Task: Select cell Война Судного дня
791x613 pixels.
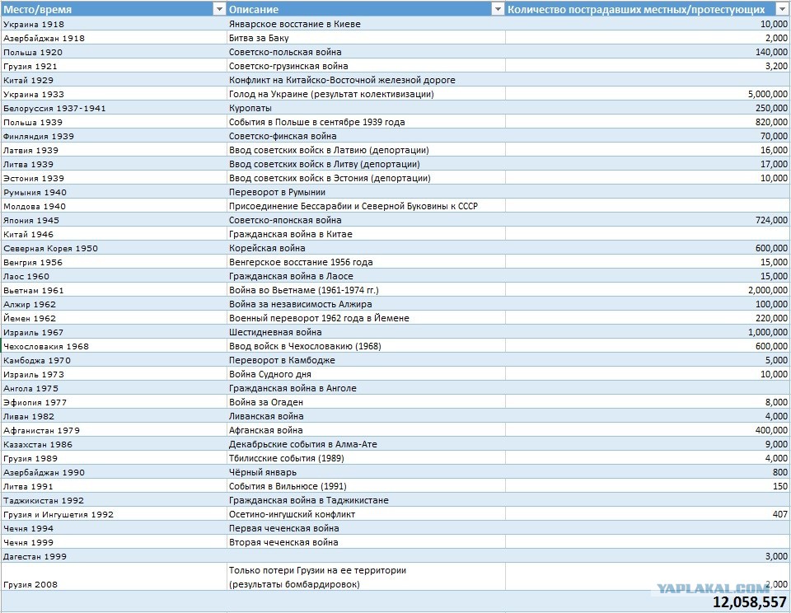Action: pyautogui.click(x=366, y=374)
